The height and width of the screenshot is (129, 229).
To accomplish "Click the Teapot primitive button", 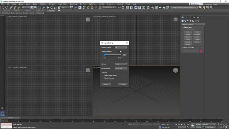I will 188,42.
